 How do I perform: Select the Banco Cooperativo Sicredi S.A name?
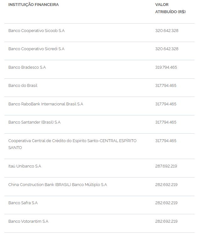[36, 49]
